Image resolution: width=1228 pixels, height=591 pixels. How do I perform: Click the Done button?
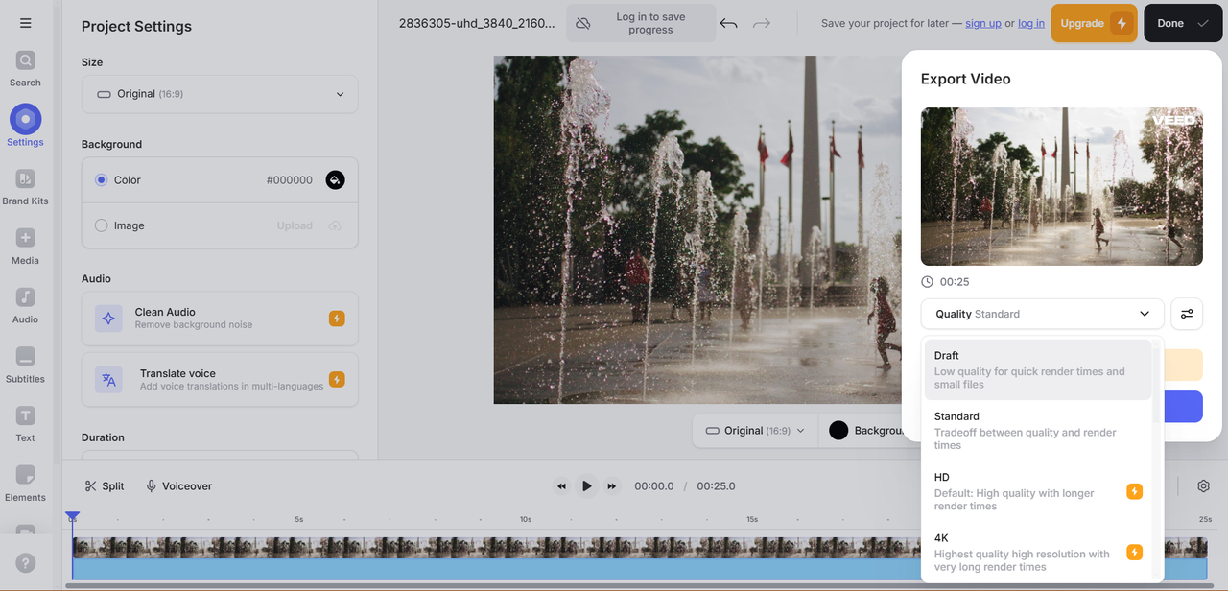point(1182,23)
